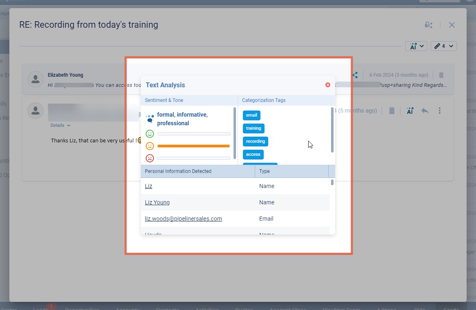The height and width of the screenshot is (310, 476).
Task: Select the 'recording' categorization tag
Action: pyautogui.click(x=255, y=142)
